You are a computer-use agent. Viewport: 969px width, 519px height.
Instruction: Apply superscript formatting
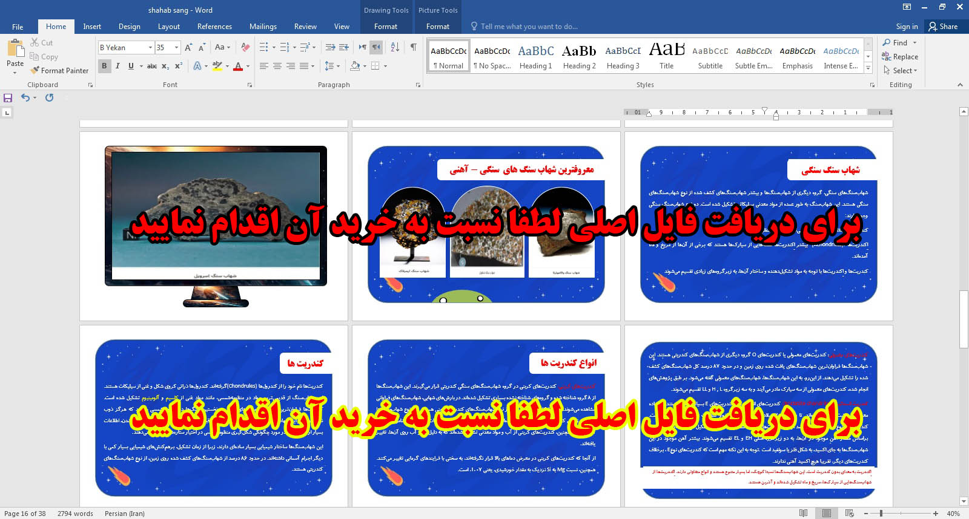tap(179, 66)
